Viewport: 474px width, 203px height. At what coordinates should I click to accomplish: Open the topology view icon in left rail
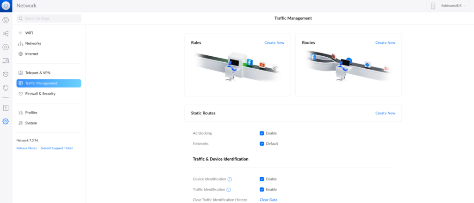6,34
